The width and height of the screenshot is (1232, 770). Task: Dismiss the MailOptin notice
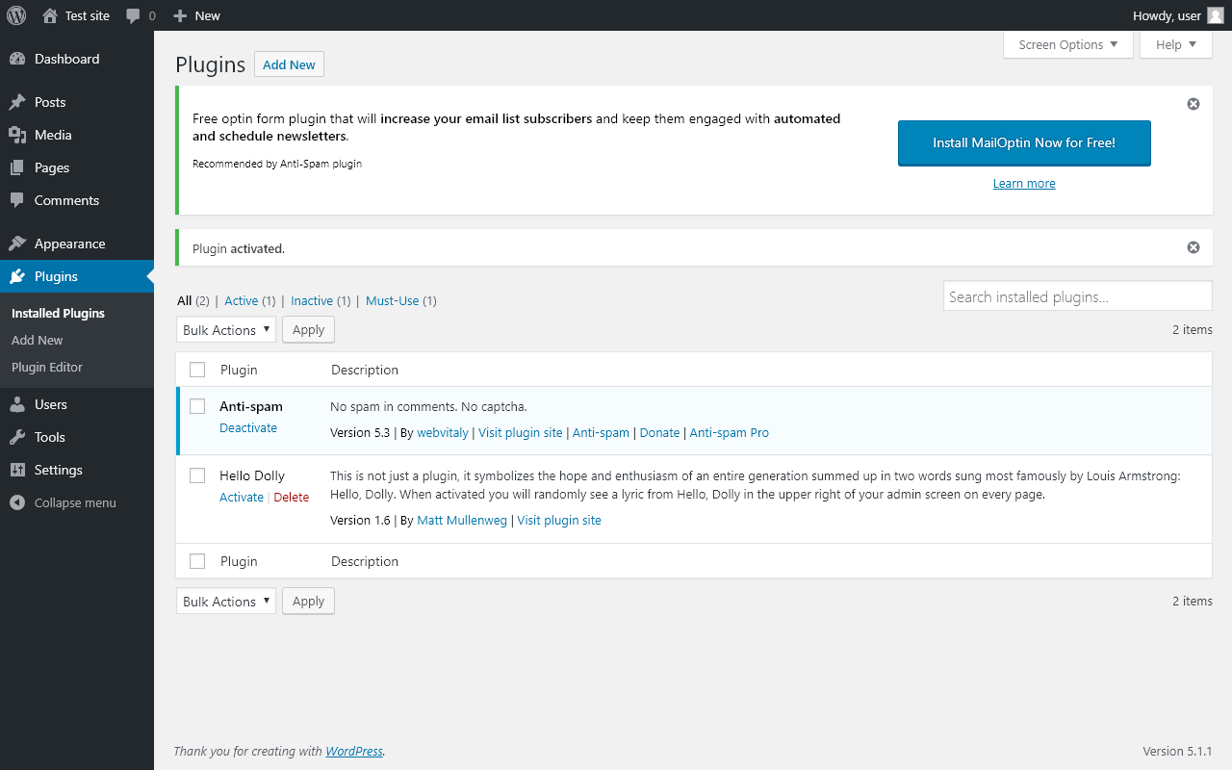[1193, 104]
